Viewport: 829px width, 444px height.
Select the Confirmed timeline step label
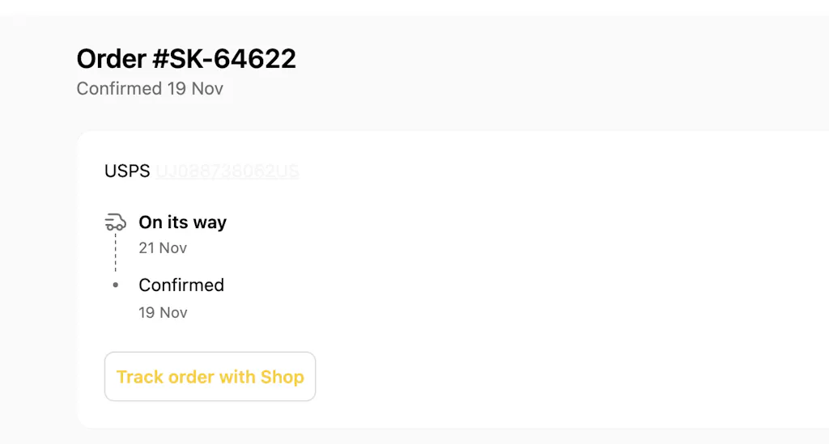[181, 285]
